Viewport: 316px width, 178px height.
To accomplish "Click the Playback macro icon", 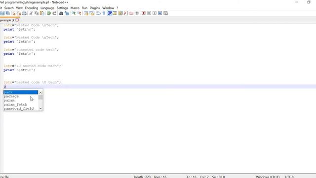I will click(x=155, y=13).
